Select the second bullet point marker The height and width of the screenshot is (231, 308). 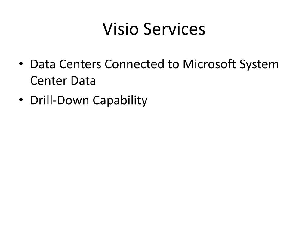pyautogui.click(x=21, y=100)
